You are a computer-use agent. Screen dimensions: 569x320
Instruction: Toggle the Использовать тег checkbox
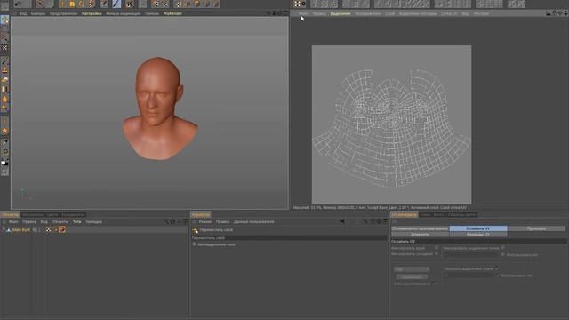[x=503, y=255]
